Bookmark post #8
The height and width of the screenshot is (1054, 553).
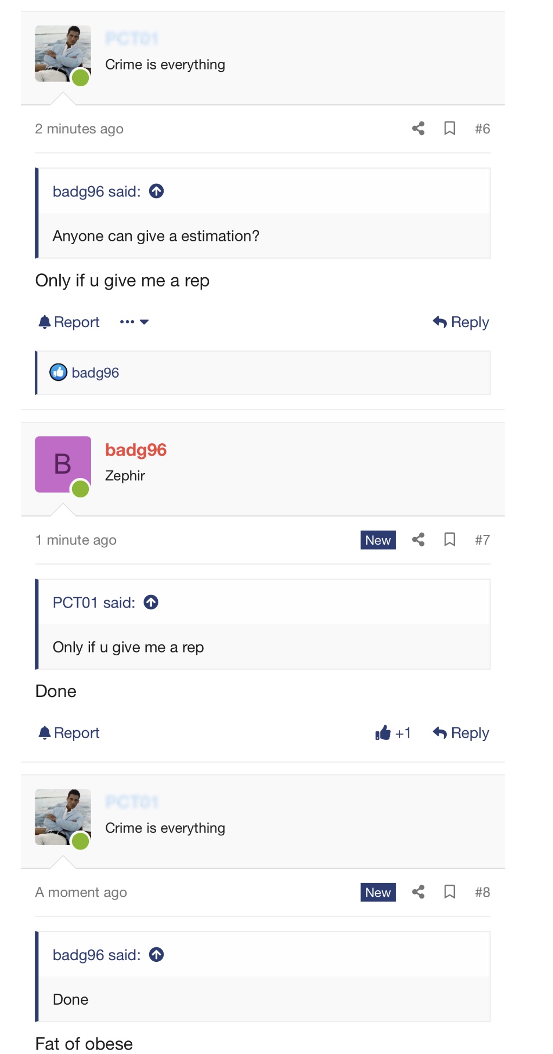point(449,892)
